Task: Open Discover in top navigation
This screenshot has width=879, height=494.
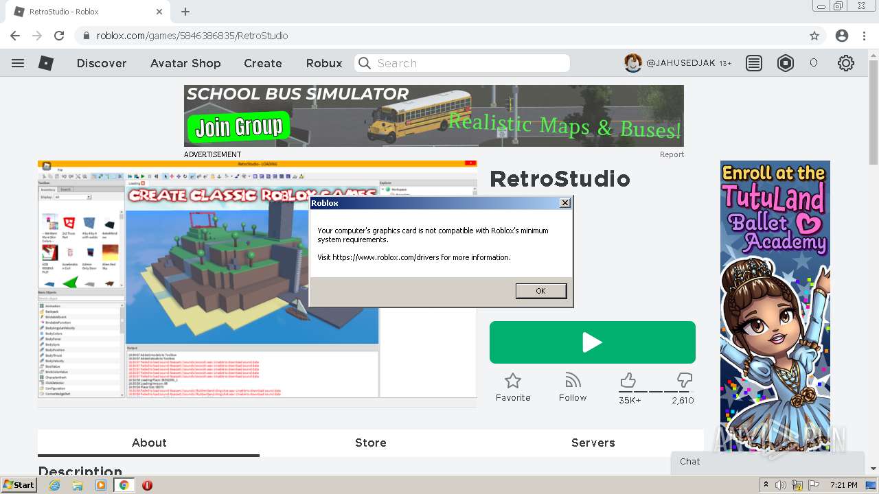Action: pyautogui.click(x=102, y=63)
